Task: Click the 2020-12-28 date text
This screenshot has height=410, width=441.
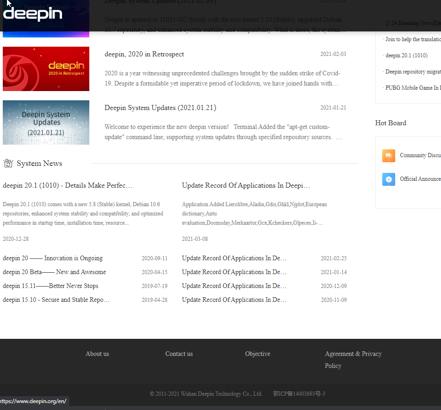Action: point(16,239)
